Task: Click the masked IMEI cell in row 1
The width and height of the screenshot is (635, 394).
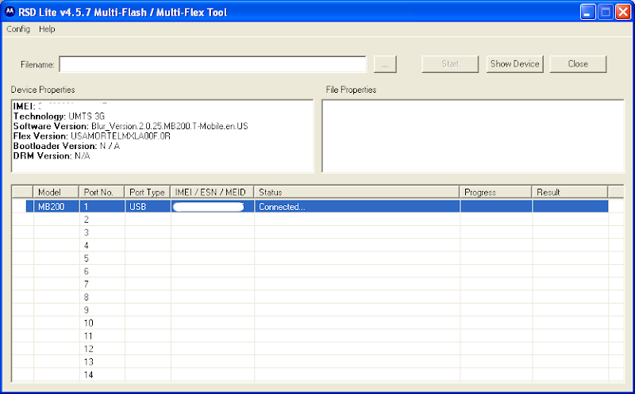Action: (x=212, y=206)
